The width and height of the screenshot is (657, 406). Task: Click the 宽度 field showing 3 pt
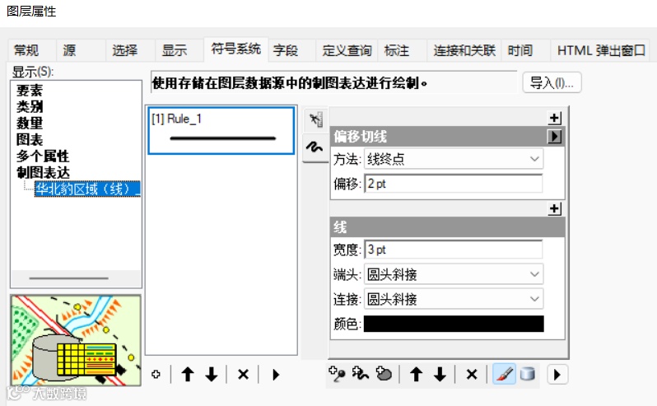point(454,250)
